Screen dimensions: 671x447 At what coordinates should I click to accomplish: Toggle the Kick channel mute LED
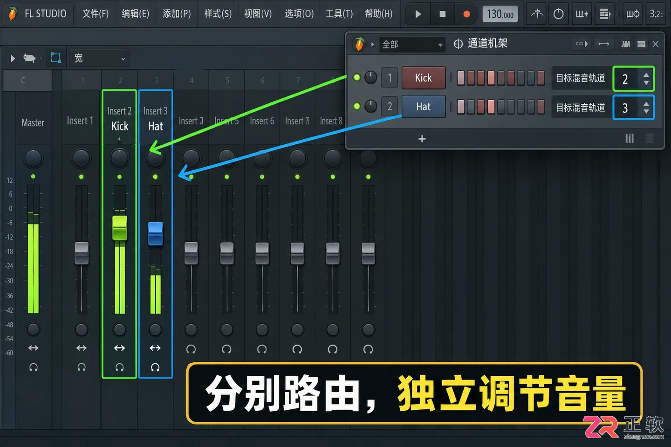point(357,77)
